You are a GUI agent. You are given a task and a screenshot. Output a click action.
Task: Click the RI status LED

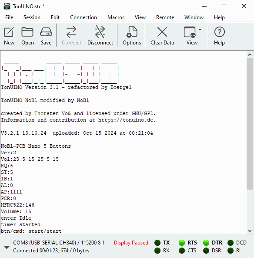[231, 251]
